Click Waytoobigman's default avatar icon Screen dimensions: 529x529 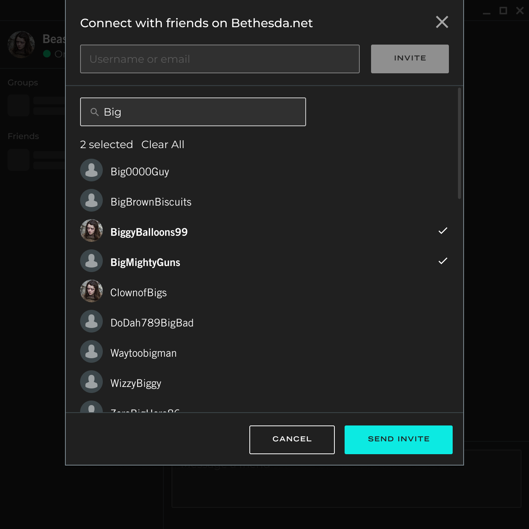coord(91,351)
